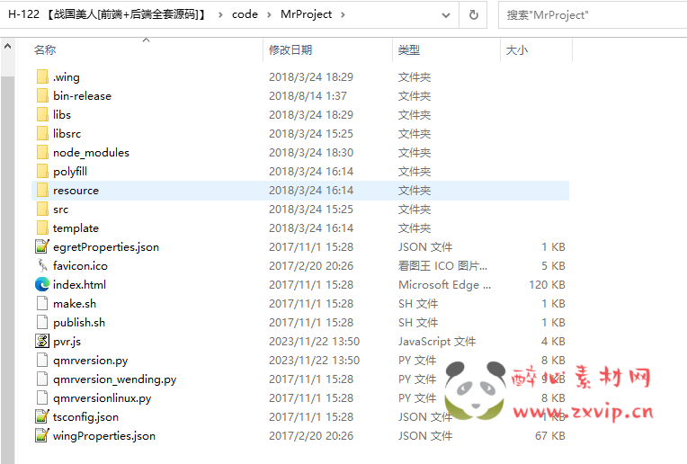The width and height of the screenshot is (687, 464).
Task: Expand the chevron after MrProject breadcrumb
Action: coord(343,15)
